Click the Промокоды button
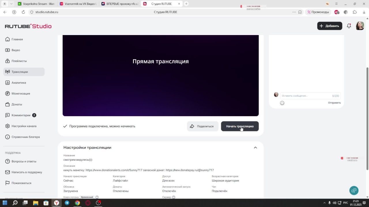Viewport: 369px width, 207px height. click(318, 12)
